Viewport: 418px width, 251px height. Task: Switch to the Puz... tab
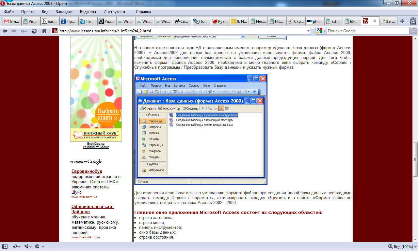(x=106, y=22)
